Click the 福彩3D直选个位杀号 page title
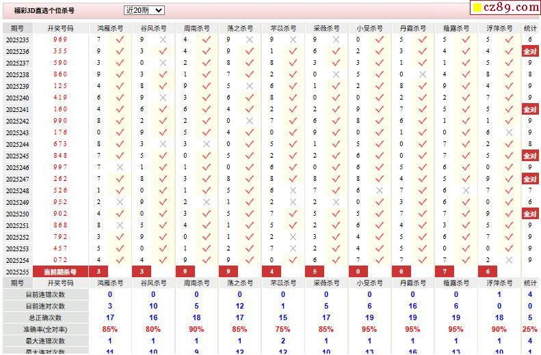 (44, 10)
